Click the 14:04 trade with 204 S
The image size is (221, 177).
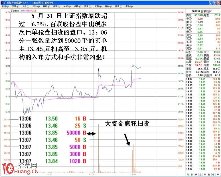pos(203,79)
